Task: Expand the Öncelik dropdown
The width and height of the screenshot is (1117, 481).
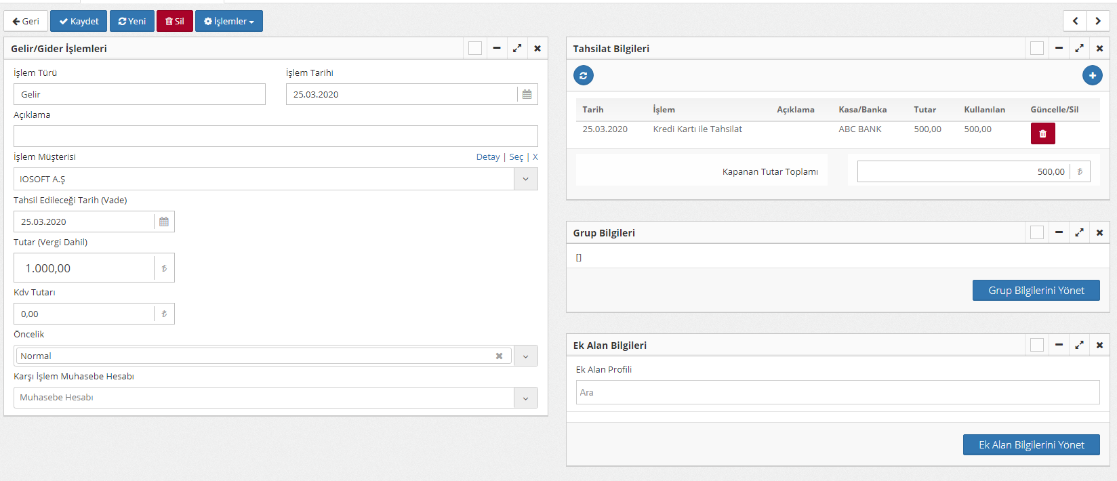Action: [x=525, y=356]
